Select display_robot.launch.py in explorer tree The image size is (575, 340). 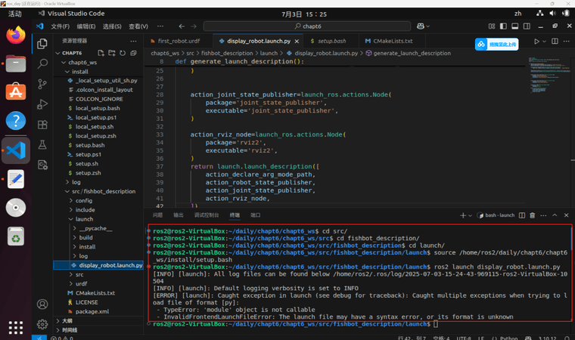click(98, 265)
